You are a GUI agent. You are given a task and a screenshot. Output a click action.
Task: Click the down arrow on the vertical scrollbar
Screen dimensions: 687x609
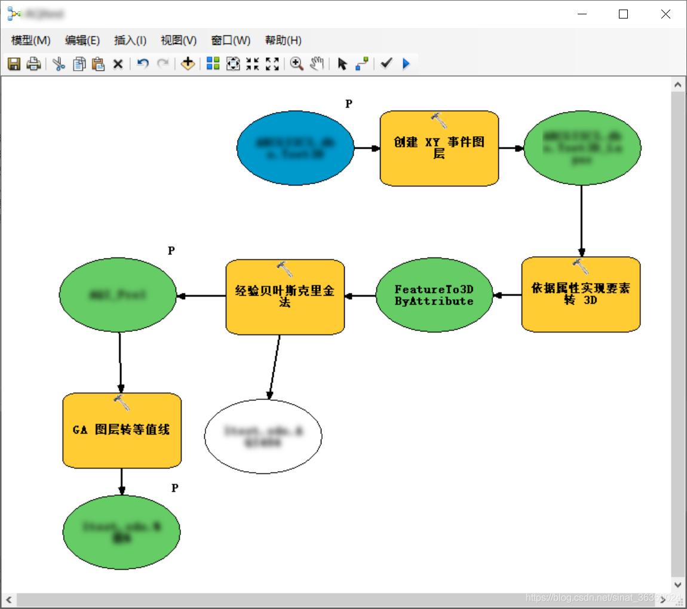(x=678, y=585)
